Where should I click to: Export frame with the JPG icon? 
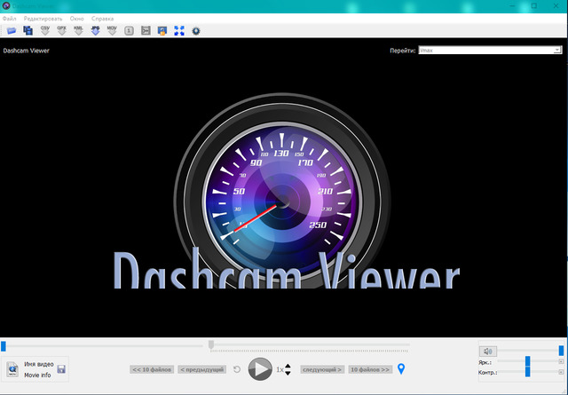pos(95,30)
